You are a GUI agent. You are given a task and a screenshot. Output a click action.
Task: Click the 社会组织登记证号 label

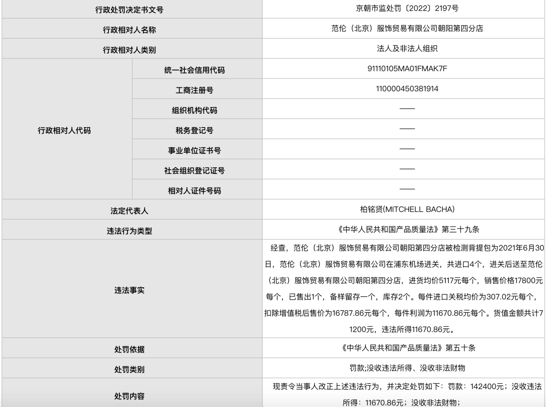click(194, 171)
